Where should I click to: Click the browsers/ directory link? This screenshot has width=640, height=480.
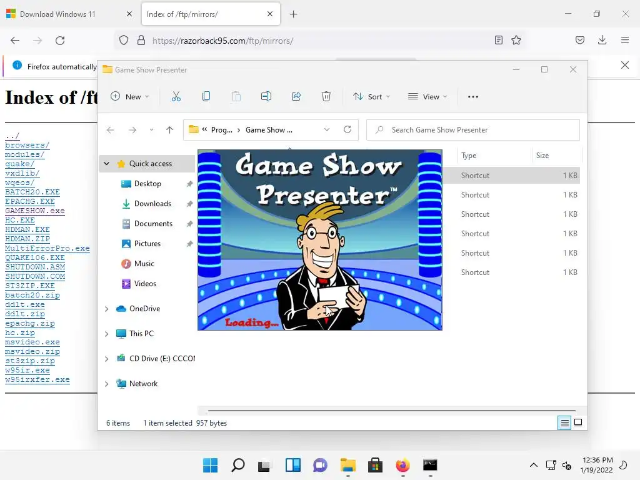[x=27, y=145]
